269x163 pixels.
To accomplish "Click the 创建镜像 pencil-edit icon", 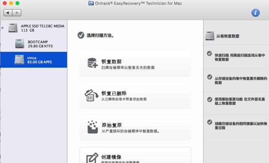I will click(x=92, y=158).
